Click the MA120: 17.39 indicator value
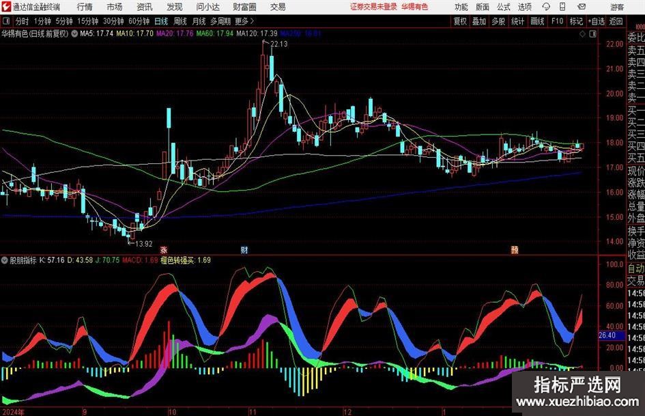The height and width of the screenshot is (416, 645). 257,33
